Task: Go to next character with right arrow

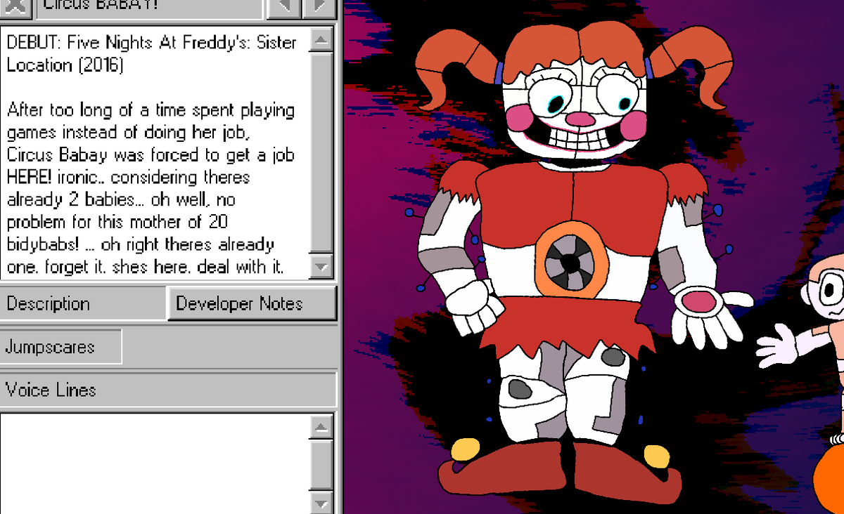Action: click(320, 7)
